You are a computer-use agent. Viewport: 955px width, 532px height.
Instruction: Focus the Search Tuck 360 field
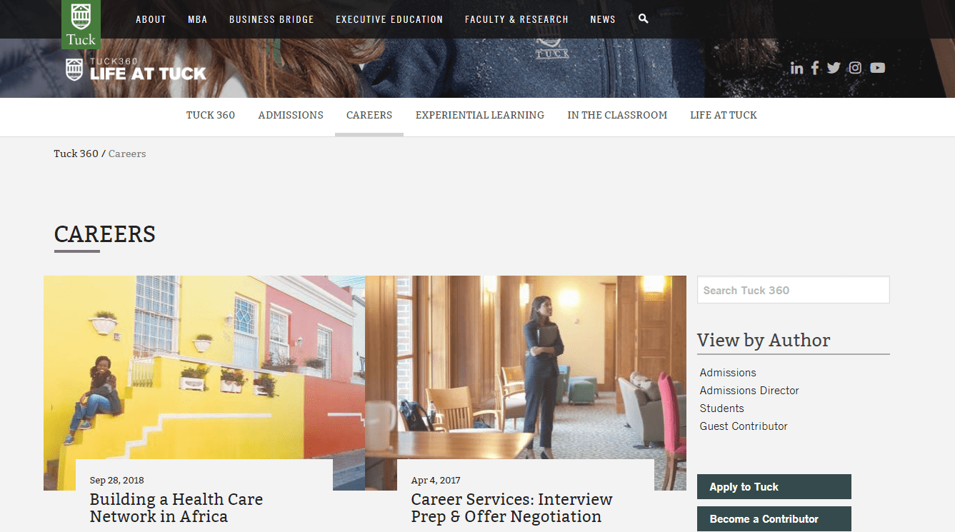coord(794,290)
